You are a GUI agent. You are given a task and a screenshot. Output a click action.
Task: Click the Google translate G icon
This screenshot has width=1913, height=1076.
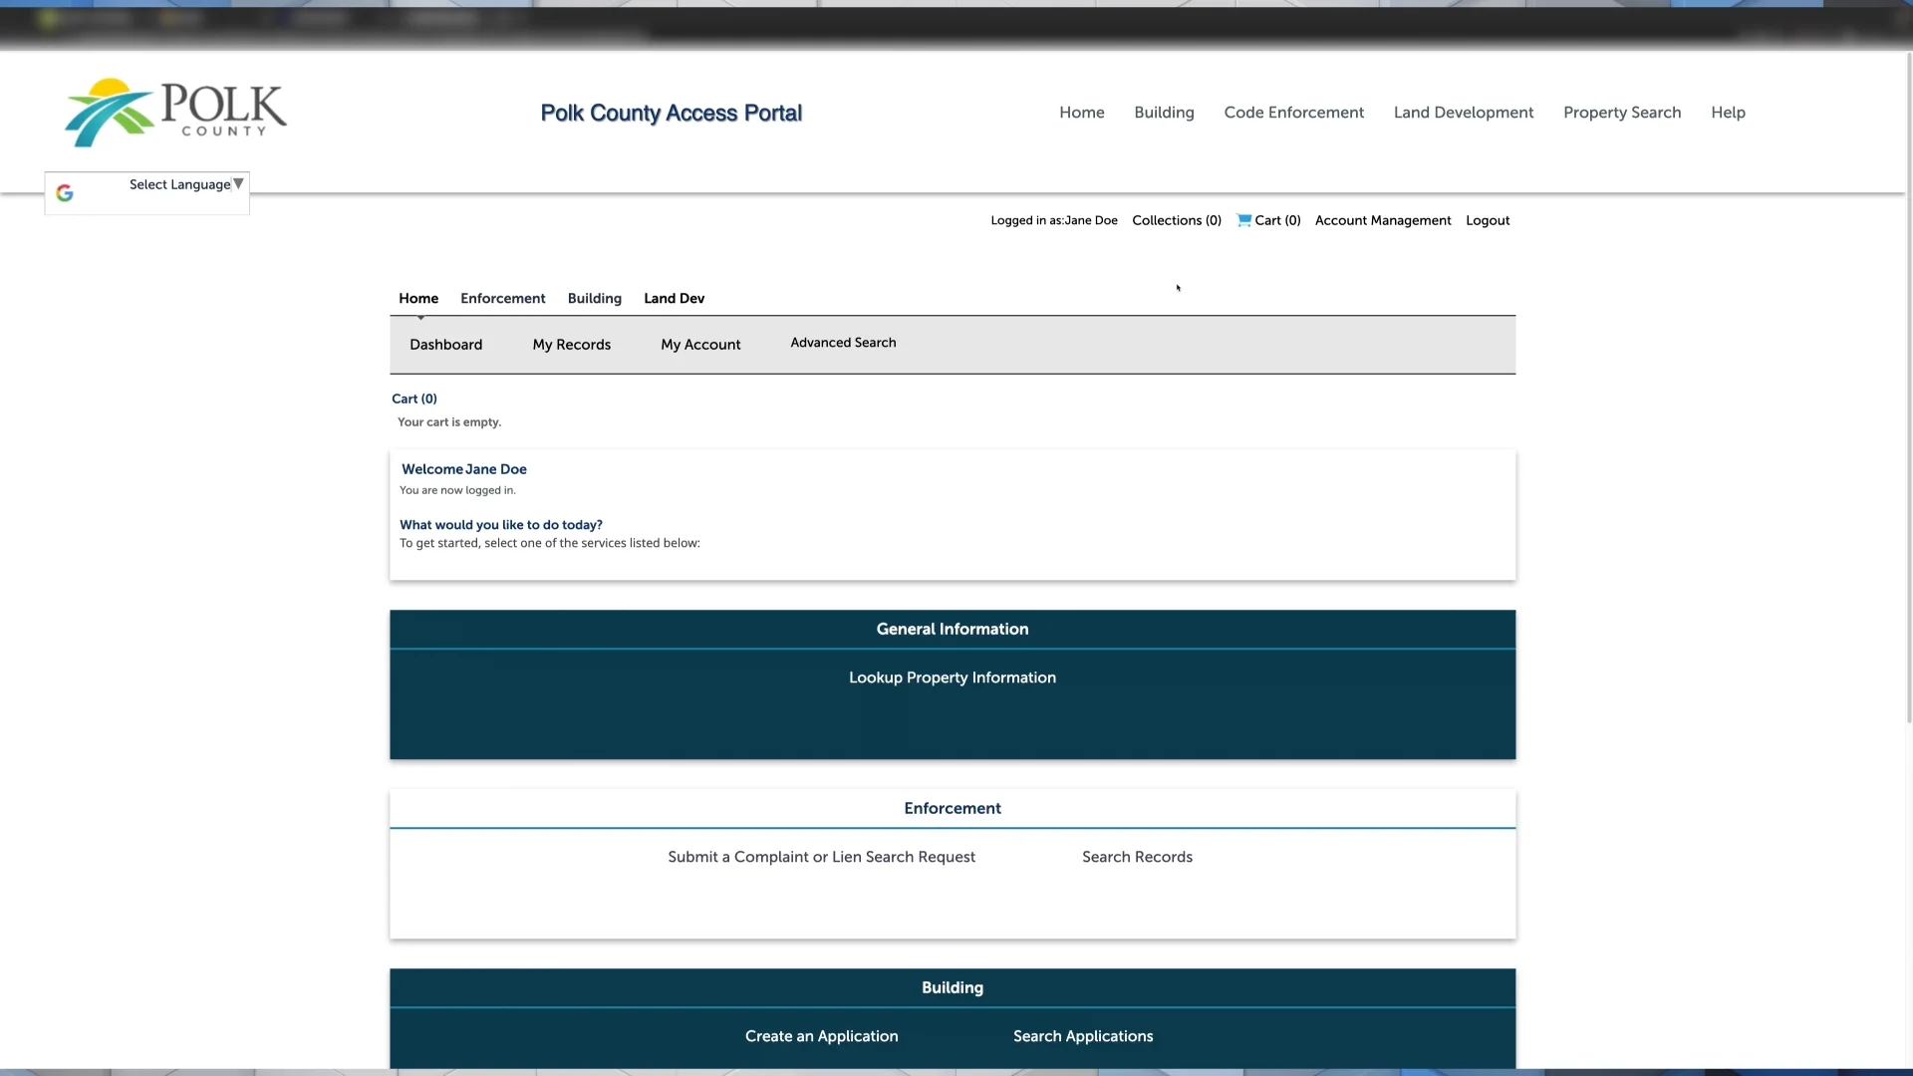pyautogui.click(x=65, y=193)
